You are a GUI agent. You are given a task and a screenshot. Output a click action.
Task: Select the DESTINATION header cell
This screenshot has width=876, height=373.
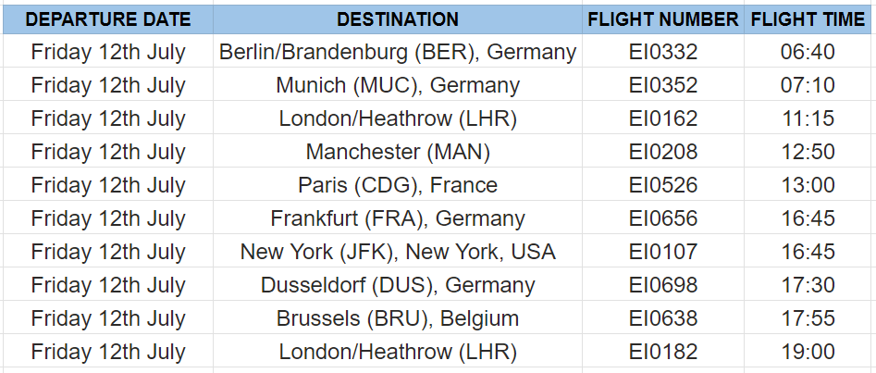[x=397, y=19]
